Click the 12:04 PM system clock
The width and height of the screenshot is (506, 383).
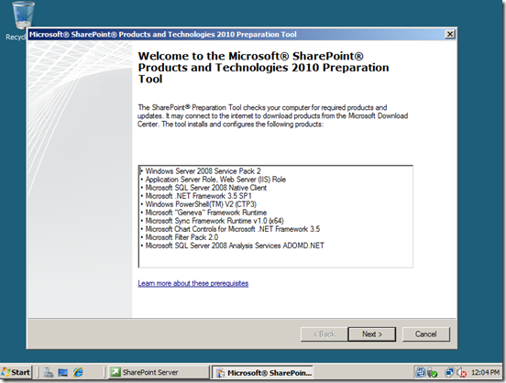(485, 373)
